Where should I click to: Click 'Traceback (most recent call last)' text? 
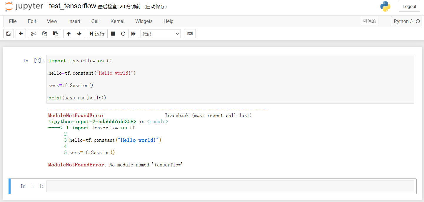tap(208, 116)
